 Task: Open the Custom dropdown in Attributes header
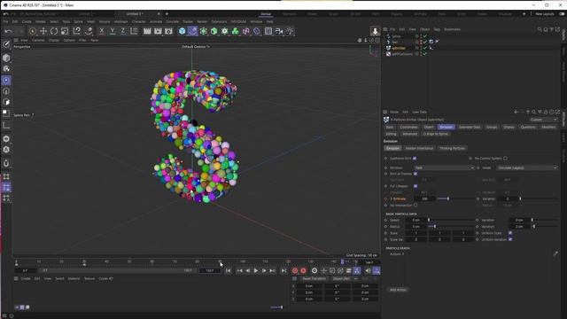pos(543,120)
